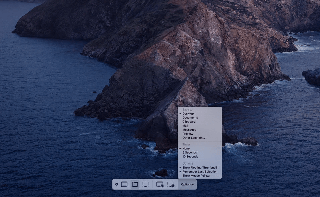The height and width of the screenshot is (197, 320).
Task: Click Record Selected Portion icon
Action: [x=171, y=184]
